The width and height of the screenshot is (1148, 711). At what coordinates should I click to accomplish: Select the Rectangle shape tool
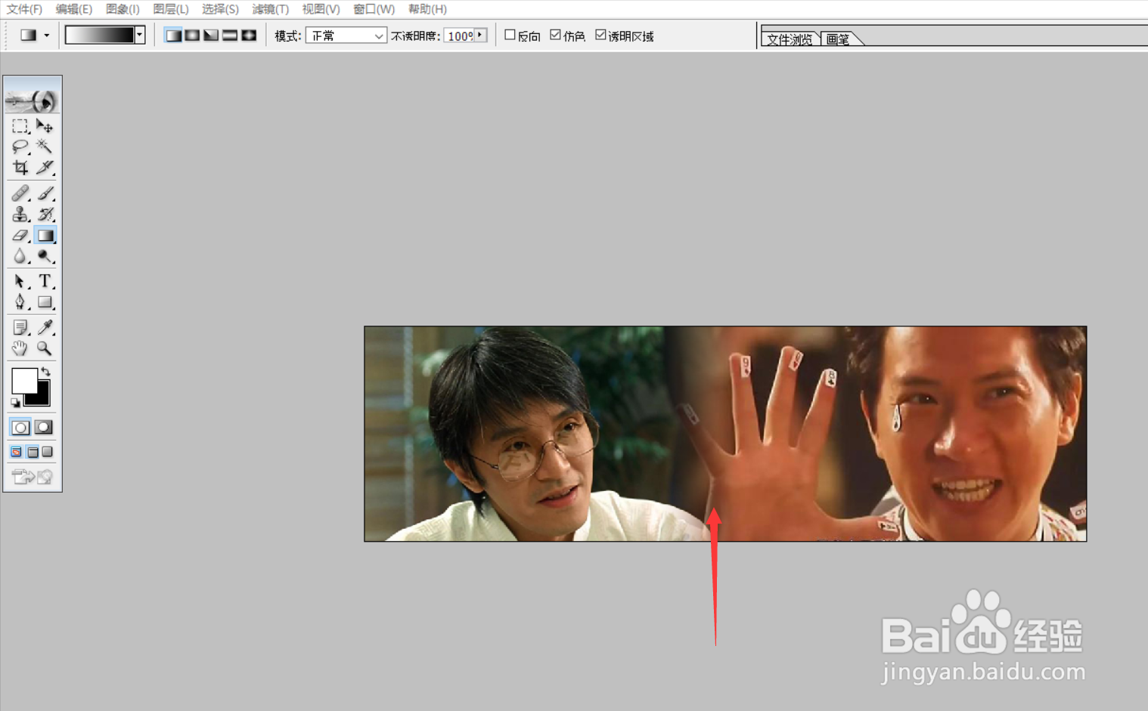click(x=45, y=302)
